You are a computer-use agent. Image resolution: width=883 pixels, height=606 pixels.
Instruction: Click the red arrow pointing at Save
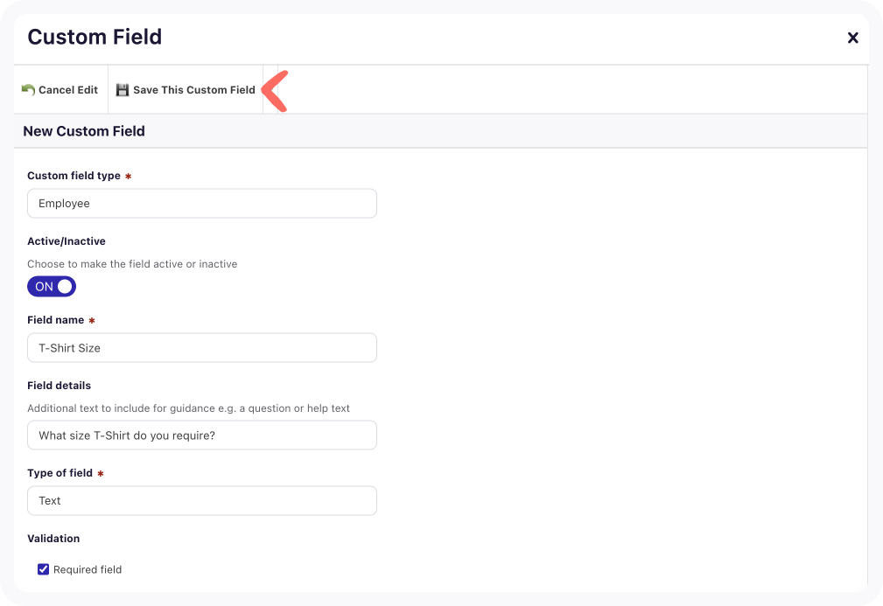tap(276, 92)
